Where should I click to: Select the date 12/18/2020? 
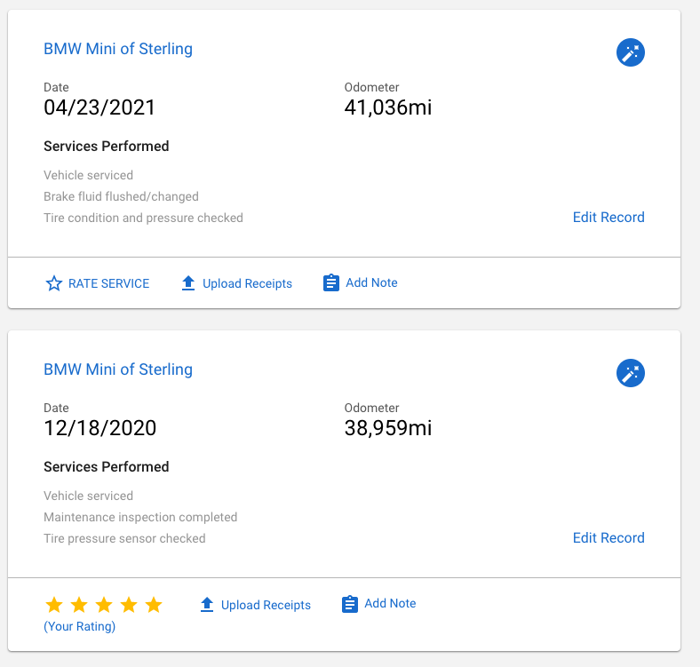pyautogui.click(x=100, y=428)
